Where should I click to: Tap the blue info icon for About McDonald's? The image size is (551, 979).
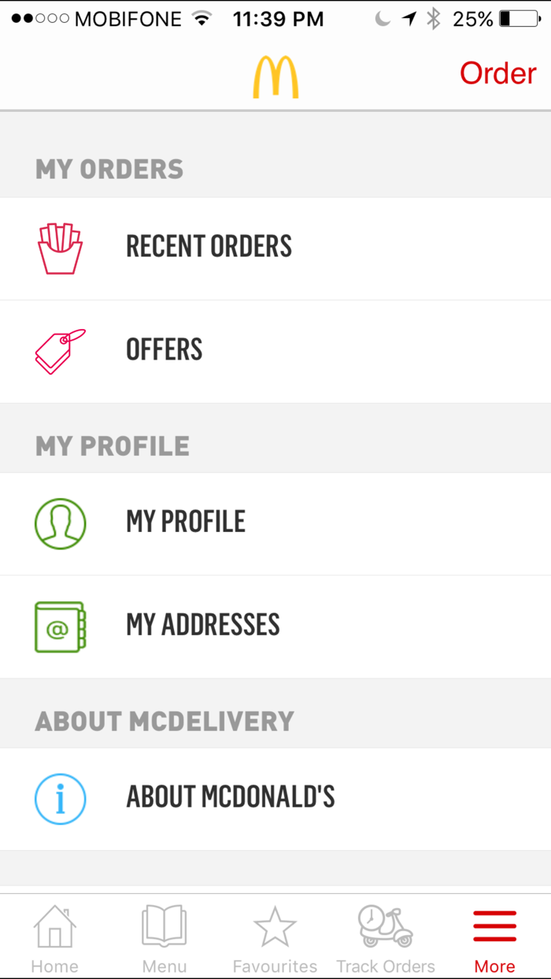tap(60, 798)
